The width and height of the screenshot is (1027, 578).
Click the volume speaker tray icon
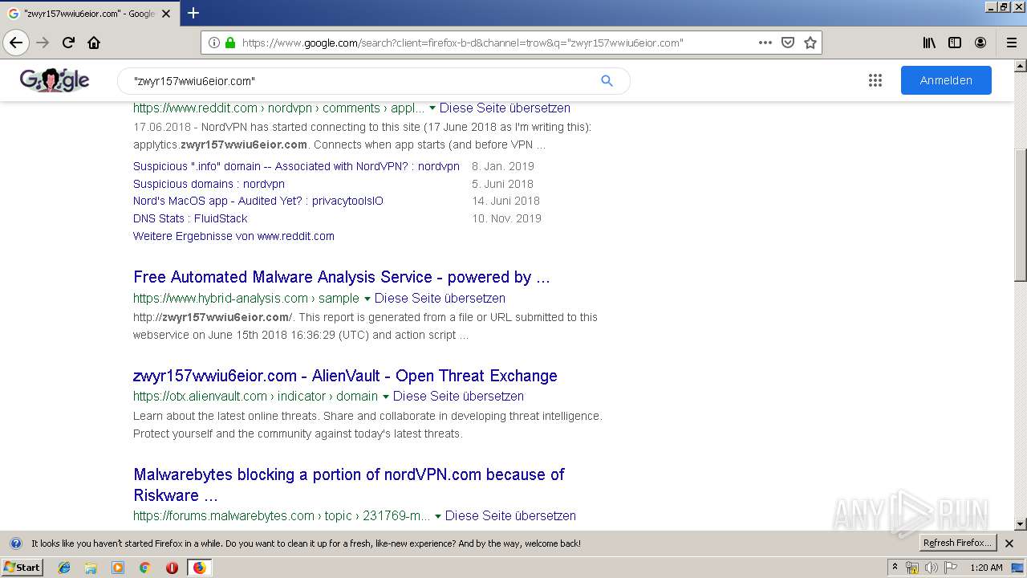(931, 568)
